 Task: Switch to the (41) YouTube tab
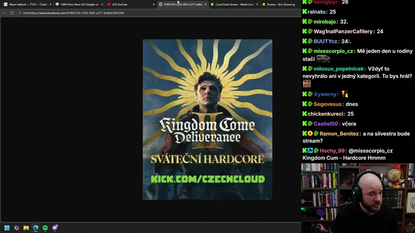tap(131, 5)
